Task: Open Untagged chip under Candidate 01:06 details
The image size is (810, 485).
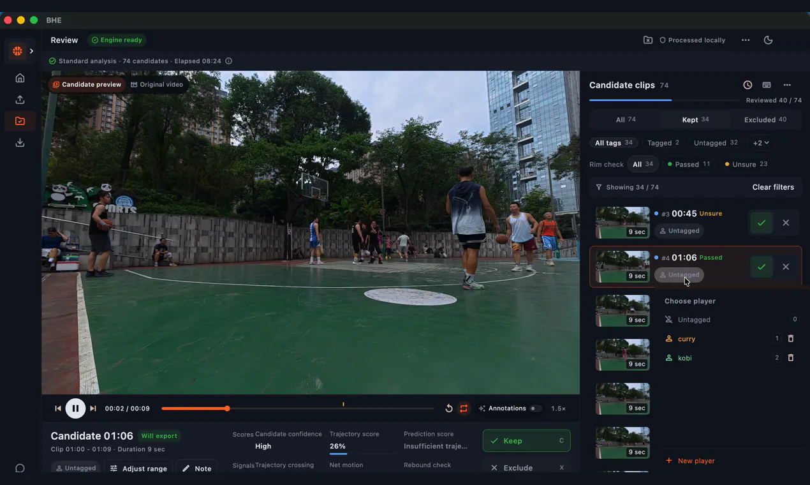Action: pyautogui.click(x=75, y=468)
